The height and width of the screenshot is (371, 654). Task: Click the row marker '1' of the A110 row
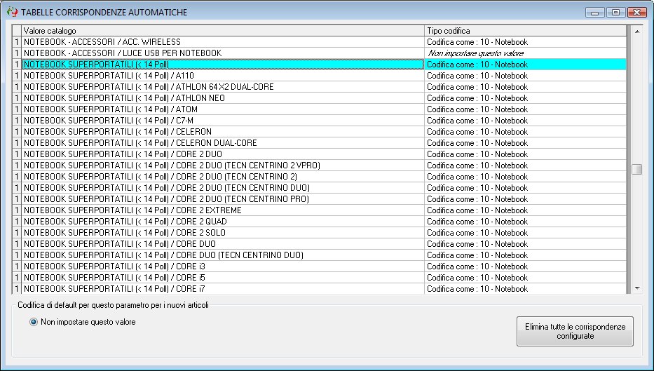point(17,76)
